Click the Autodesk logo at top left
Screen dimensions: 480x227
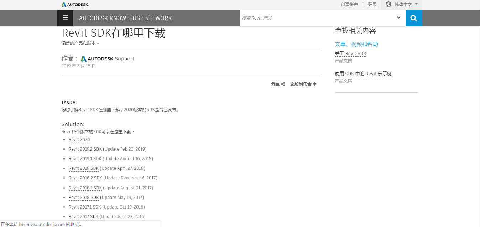(x=75, y=5)
